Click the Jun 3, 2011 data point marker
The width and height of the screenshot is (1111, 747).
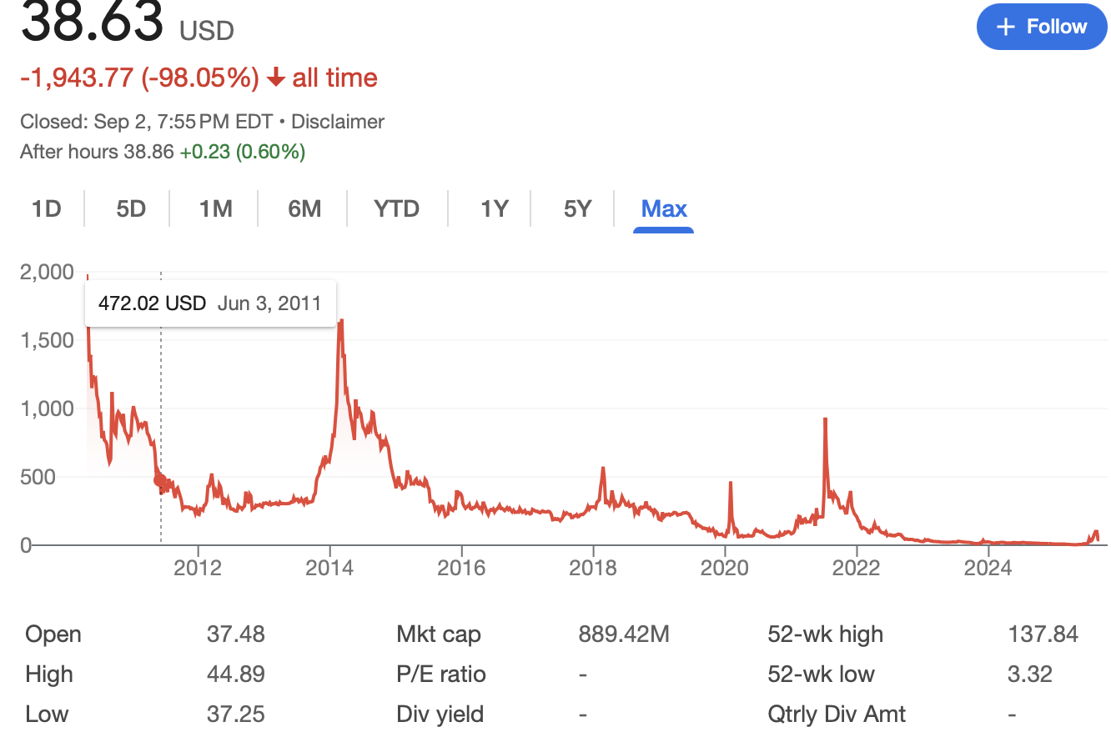pyautogui.click(x=160, y=481)
